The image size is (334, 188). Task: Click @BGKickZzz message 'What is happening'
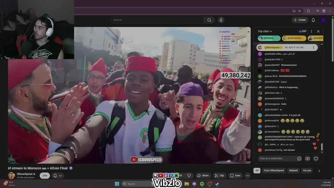(288, 87)
